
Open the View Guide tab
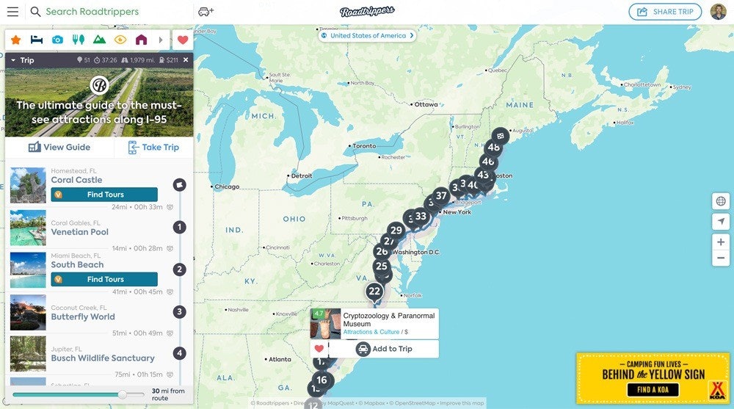point(59,147)
